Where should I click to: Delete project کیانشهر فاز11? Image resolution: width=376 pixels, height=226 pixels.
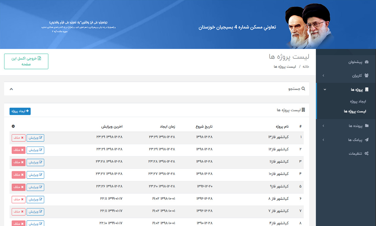click(18, 162)
